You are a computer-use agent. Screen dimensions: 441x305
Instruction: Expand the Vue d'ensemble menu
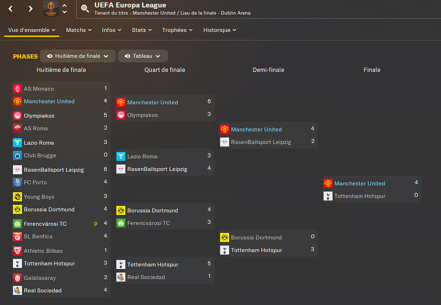[32, 30]
